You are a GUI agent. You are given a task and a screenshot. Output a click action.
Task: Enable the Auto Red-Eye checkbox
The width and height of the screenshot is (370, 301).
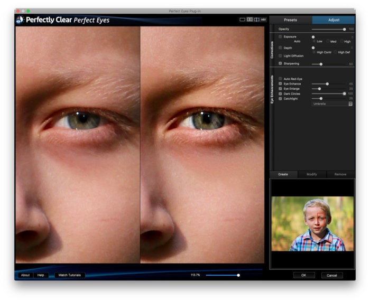click(280, 79)
